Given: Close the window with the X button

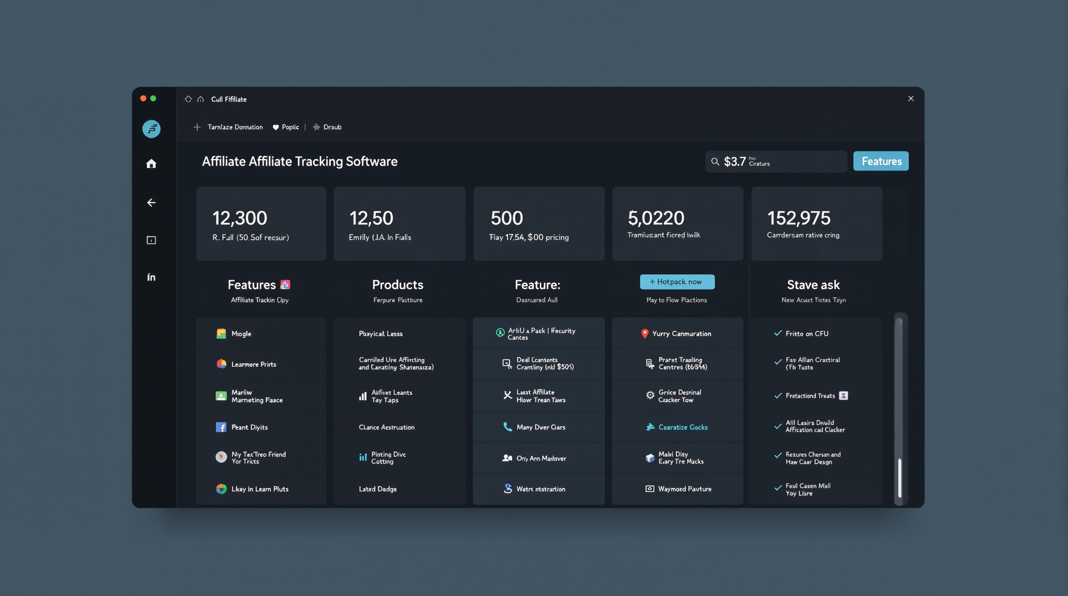Looking at the screenshot, I should coord(911,99).
